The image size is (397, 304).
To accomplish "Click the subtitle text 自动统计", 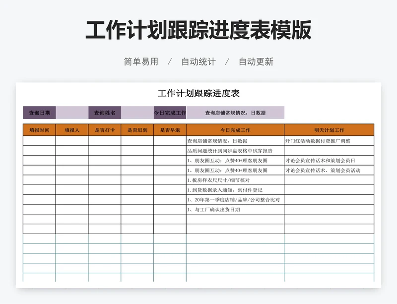I will click(x=198, y=62).
